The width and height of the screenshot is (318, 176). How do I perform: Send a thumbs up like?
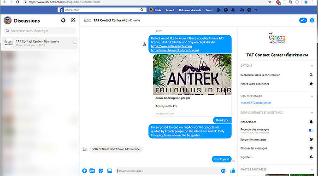pyautogui.click(x=233, y=171)
